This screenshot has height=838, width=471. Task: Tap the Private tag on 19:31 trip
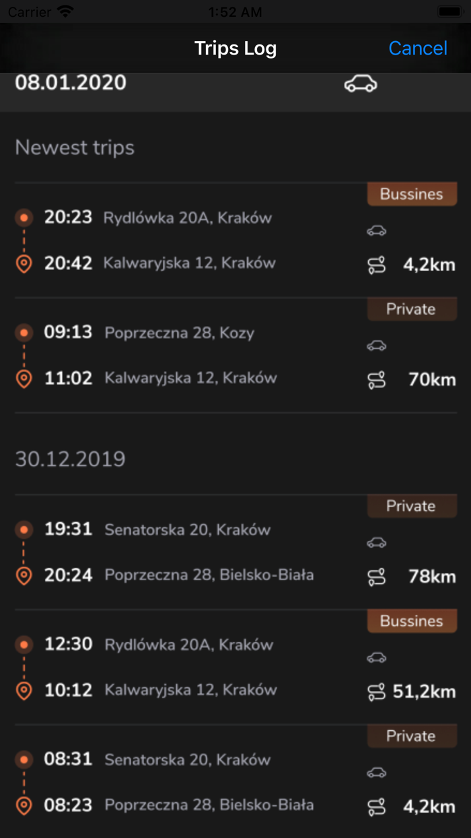click(411, 506)
